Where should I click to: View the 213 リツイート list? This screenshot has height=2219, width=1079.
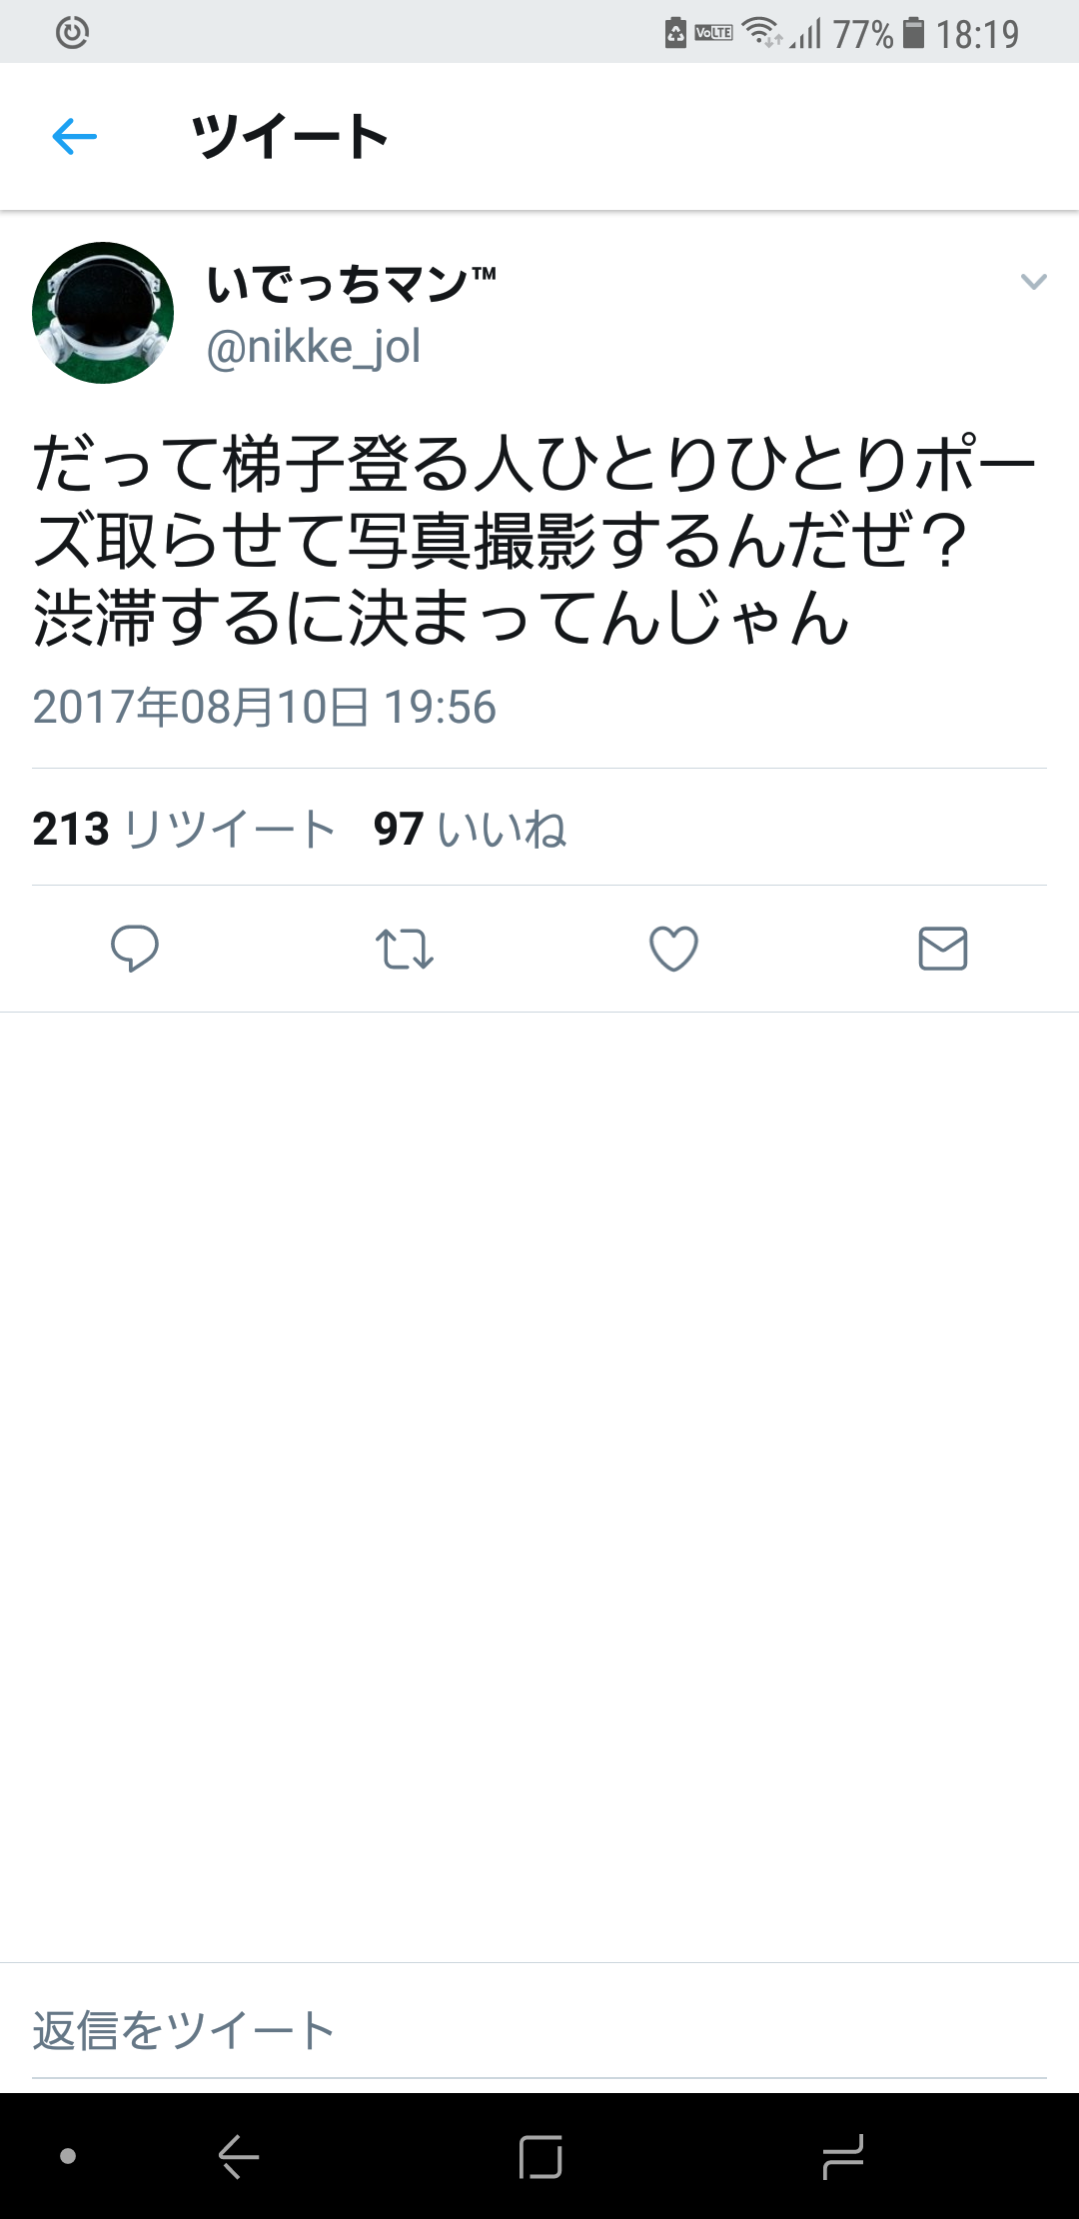(x=184, y=829)
